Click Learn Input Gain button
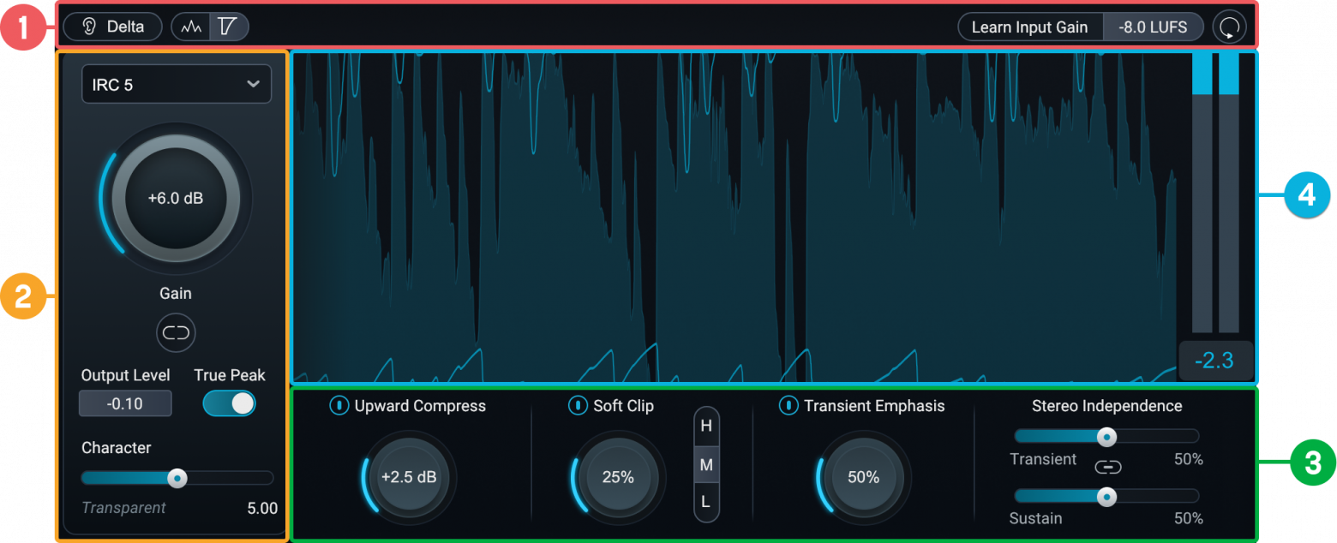Viewport: 1337px width, 543px height. [x=1029, y=27]
